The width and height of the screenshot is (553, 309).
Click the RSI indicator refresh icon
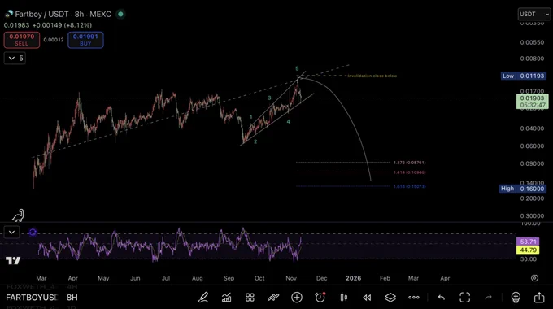click(x=33, y=232)
